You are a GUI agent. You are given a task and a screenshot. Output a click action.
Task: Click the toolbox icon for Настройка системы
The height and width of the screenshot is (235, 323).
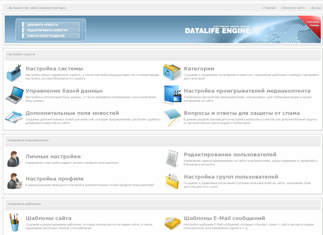[x=14, y=73]
